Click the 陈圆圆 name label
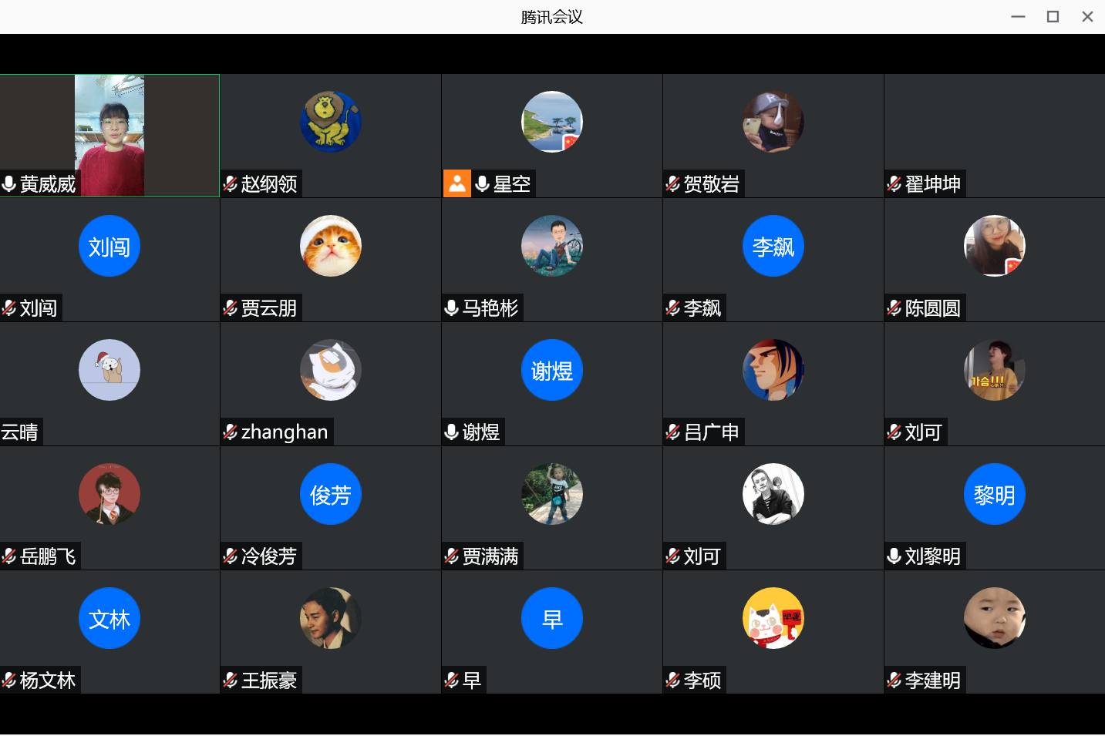The height and width of the screenshot is (736, 1105). 933,308
